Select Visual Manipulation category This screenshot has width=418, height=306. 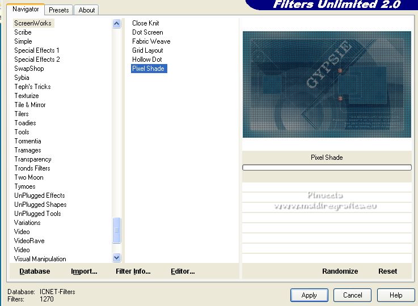click(40, 258)
